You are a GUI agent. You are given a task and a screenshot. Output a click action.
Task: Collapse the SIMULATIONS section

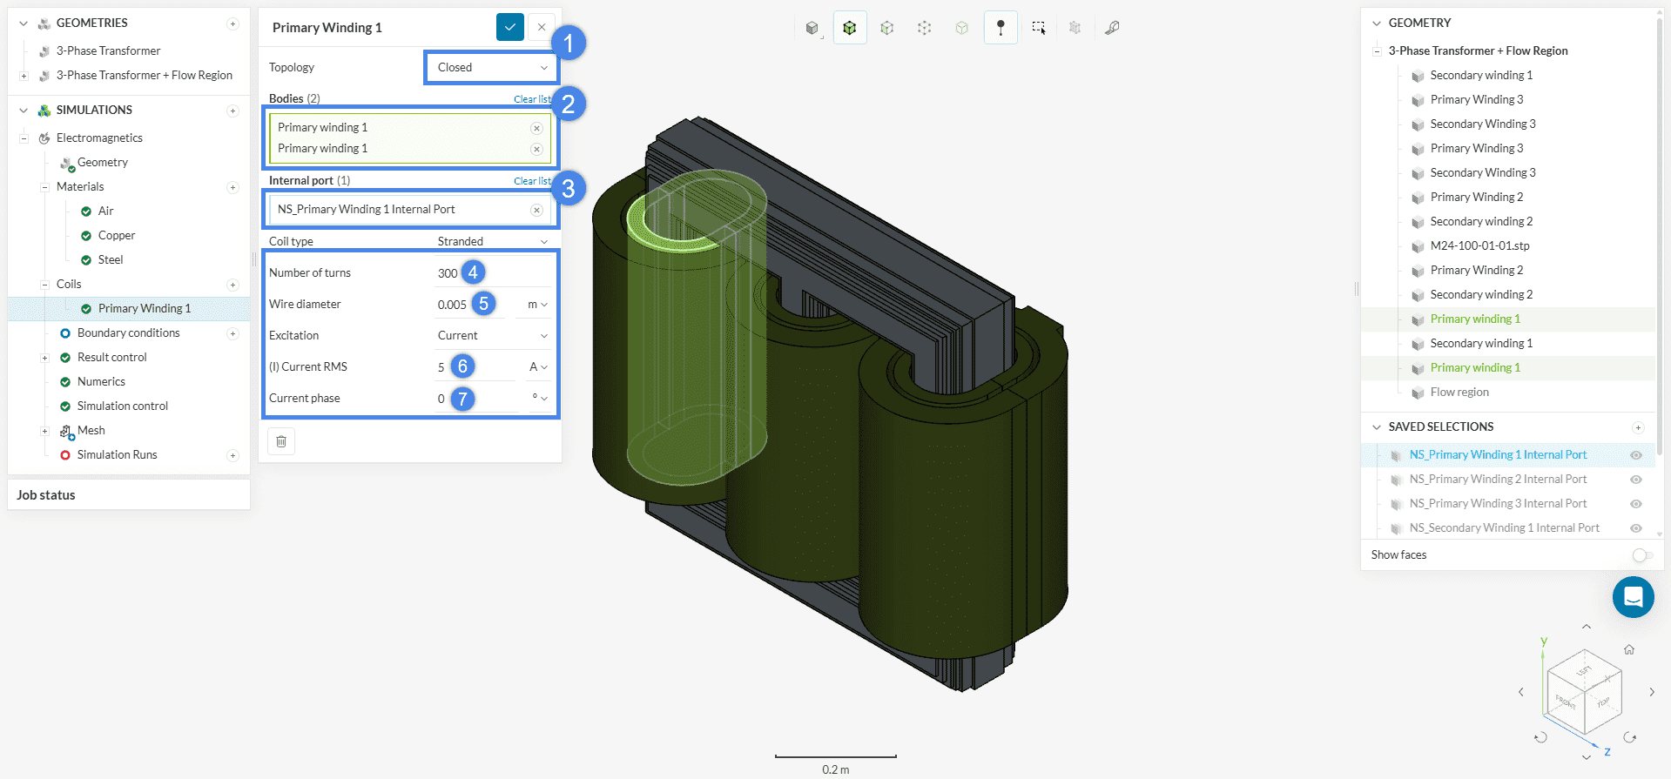coord(24,111)
